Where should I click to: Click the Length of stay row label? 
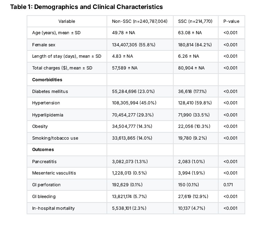pyautogui.click(x=67, y=56)
